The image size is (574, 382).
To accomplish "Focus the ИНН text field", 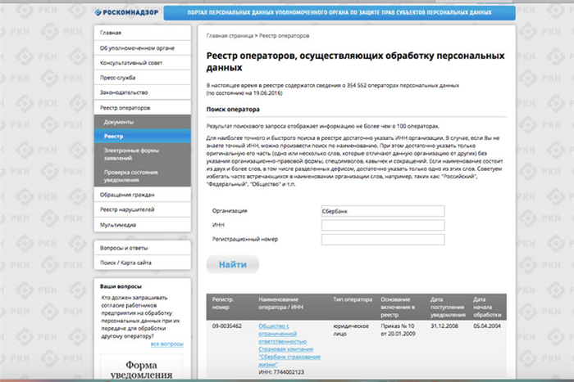I will click(383, 225).
